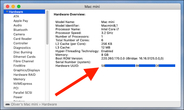Click the Memory label in overview
The image size is (184, 110).
[62, 55]
